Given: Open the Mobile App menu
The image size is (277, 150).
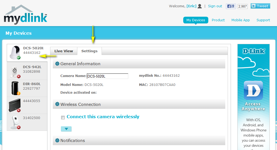Looking at the screenshot, I should 241,20.
